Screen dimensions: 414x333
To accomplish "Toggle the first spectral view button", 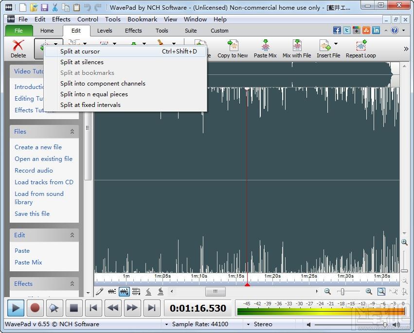I will 148,292.
